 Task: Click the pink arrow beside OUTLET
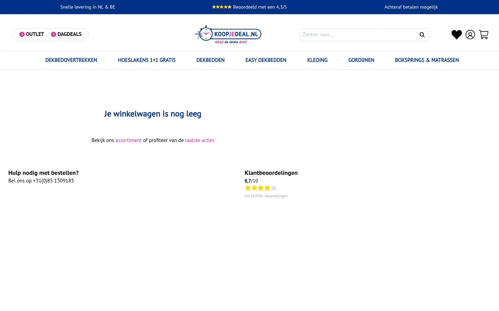click(x=22, y=34)
